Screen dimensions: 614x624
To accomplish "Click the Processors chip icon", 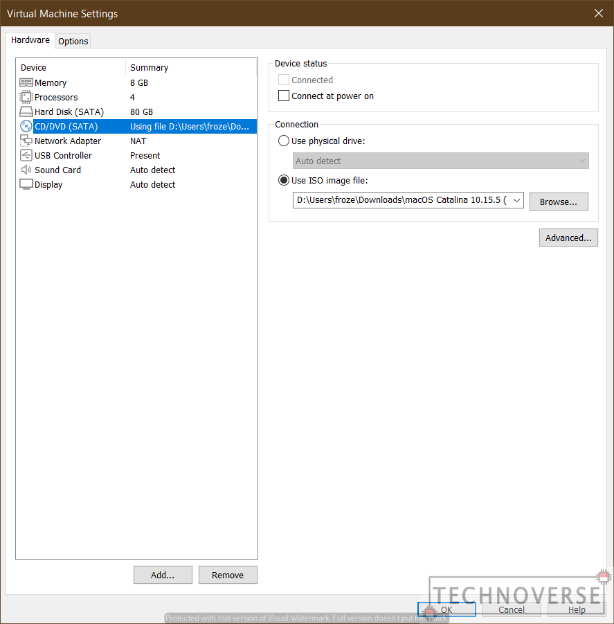I will (x=26, y=97).
